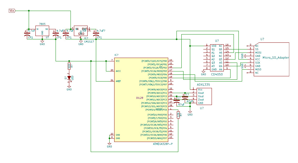Viewport: 298px width, 163px height.
Task: Click the AREF pin label on the ATmega
Action: [x=118, y=81]
